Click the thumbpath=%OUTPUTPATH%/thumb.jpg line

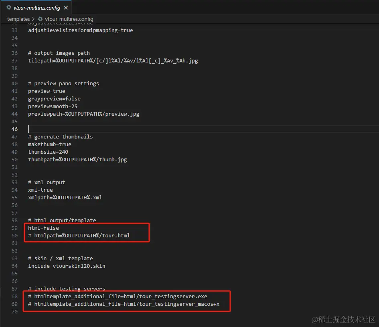click(x=77, y=159)
